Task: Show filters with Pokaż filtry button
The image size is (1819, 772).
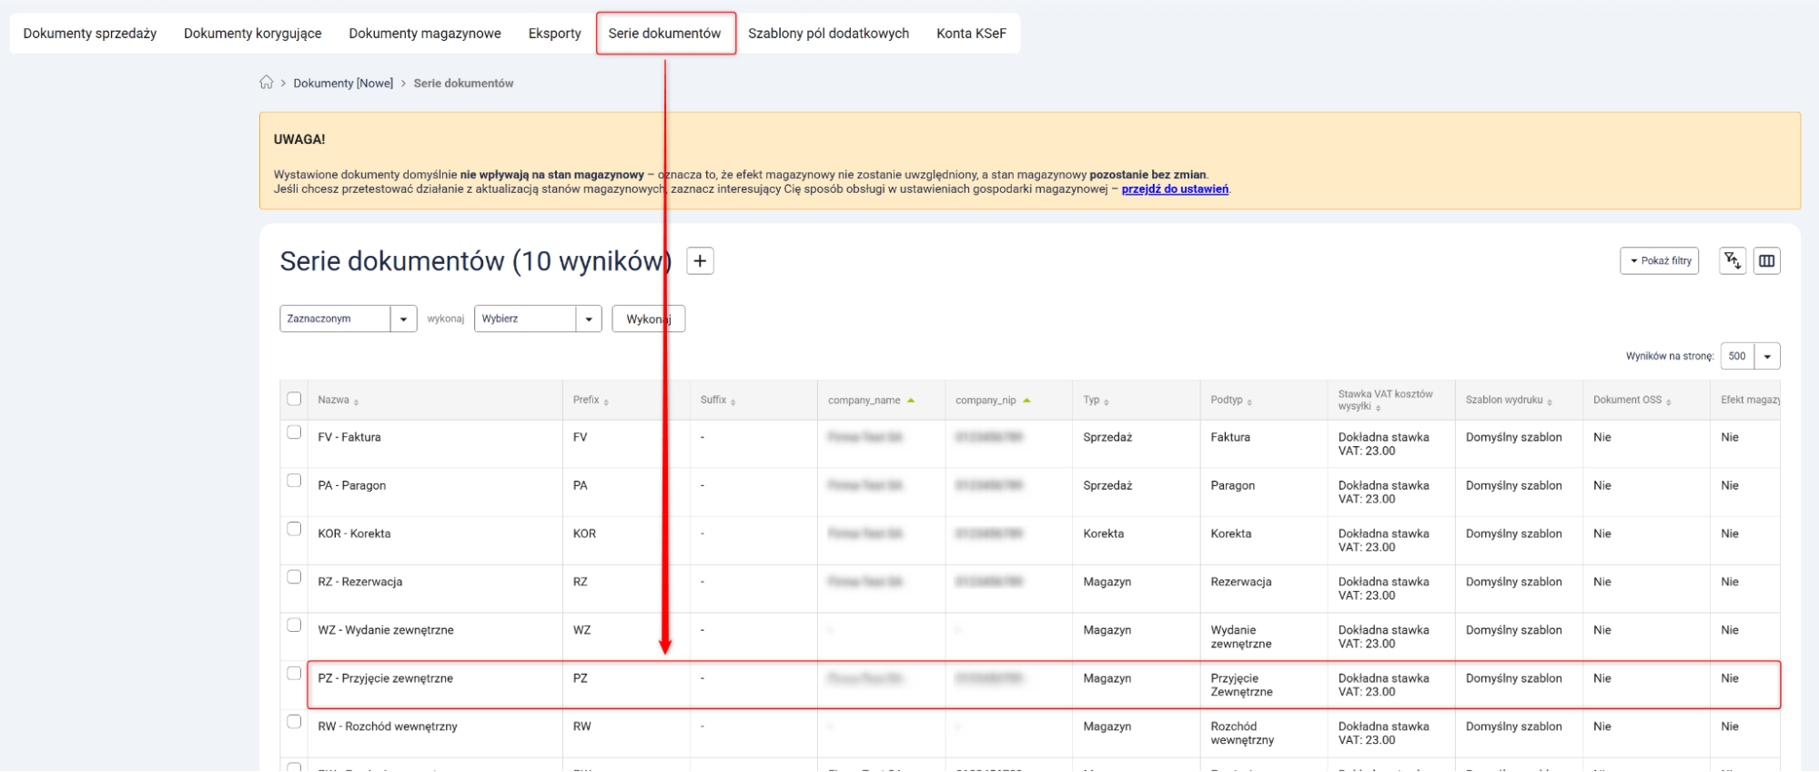Action: [x=1659, y=261]
